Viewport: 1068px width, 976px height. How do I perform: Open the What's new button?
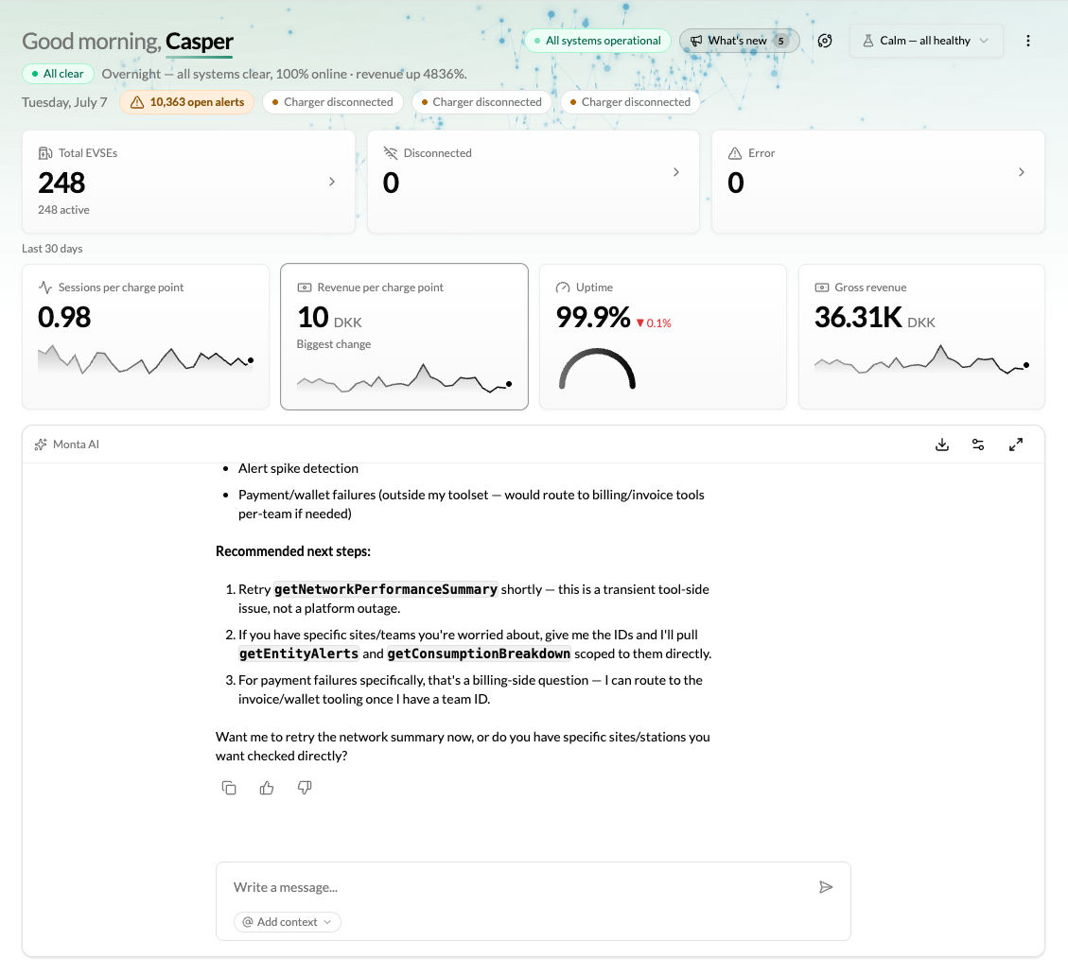tap(739, 41)
